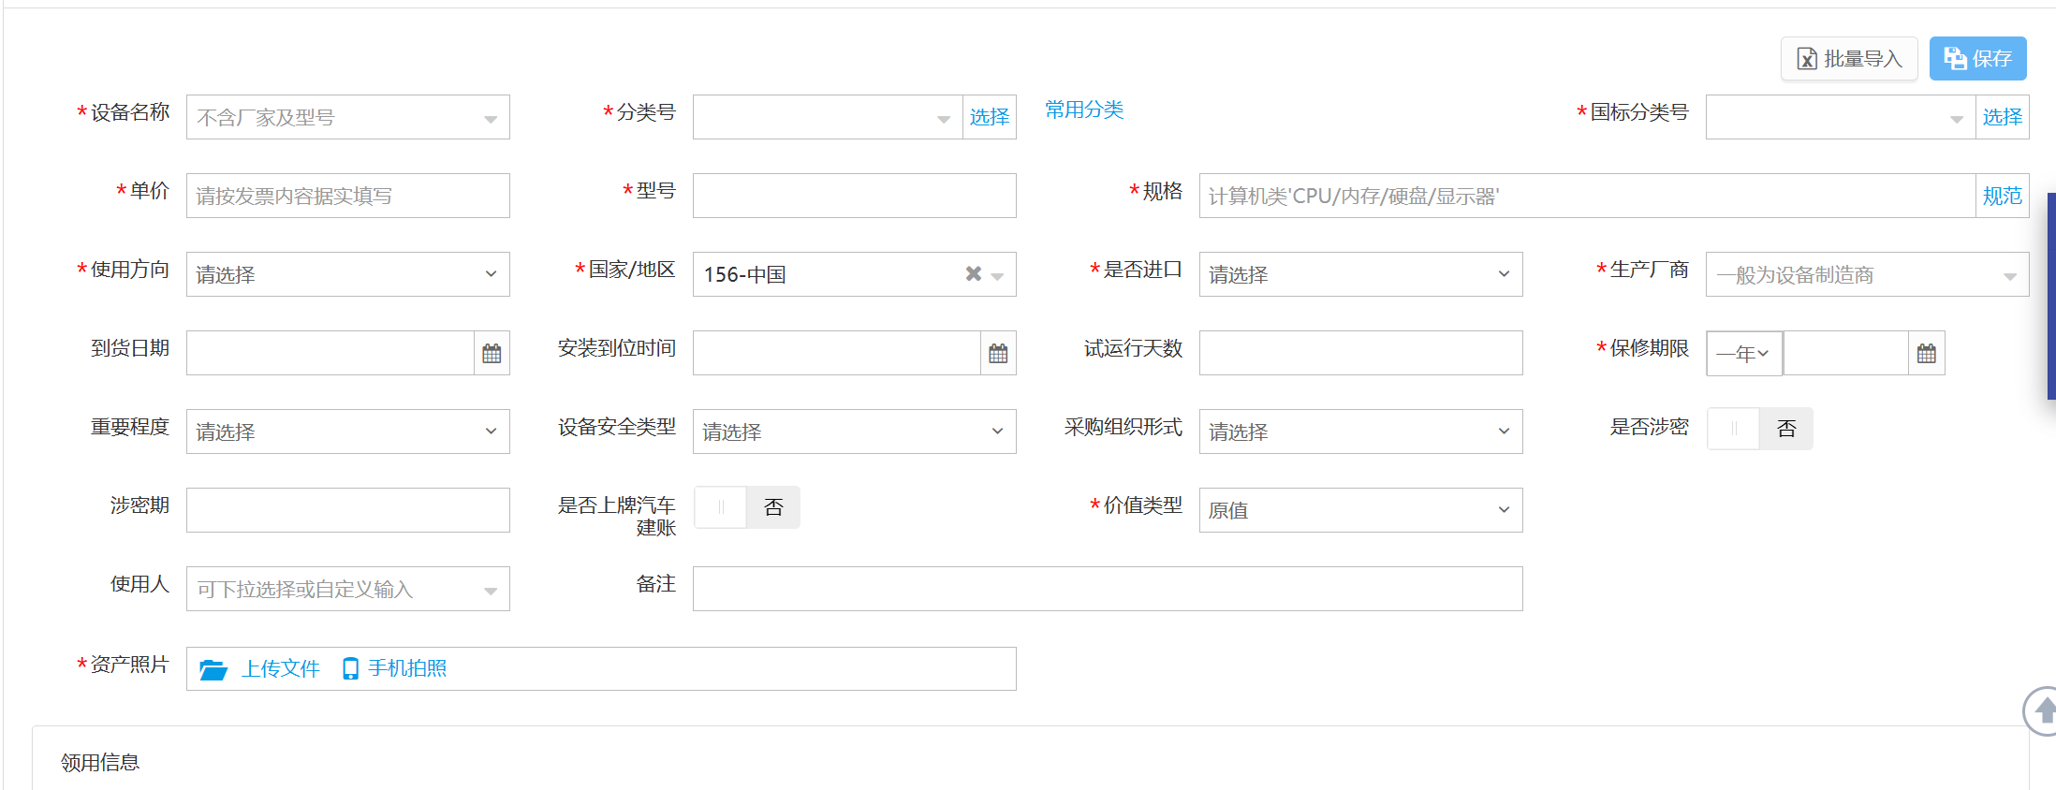Toggle the 是否上牌汽车建账 switch
Image resolution: width=2056 pixels, height=790 pixels.
746,507
